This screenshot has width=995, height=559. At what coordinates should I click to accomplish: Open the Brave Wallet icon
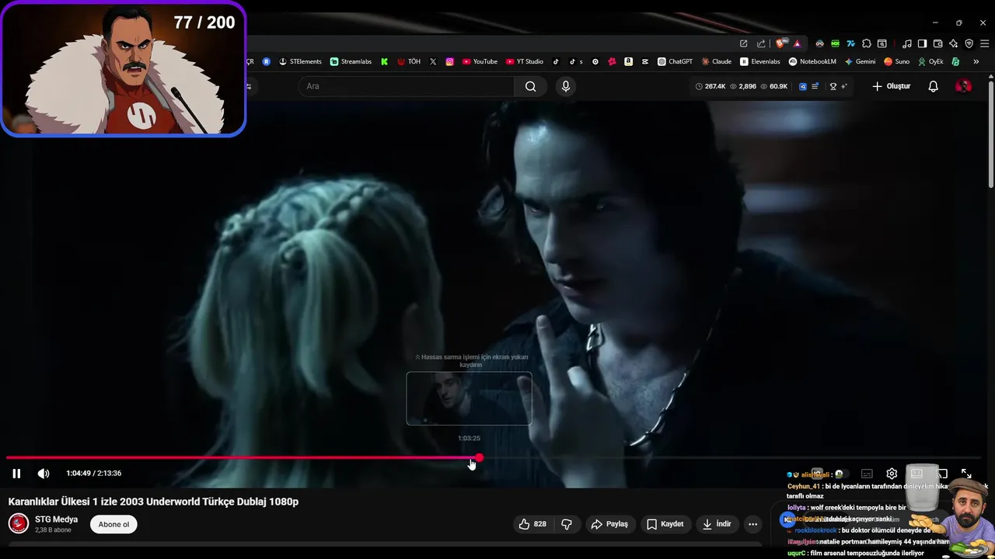point(937,43)
